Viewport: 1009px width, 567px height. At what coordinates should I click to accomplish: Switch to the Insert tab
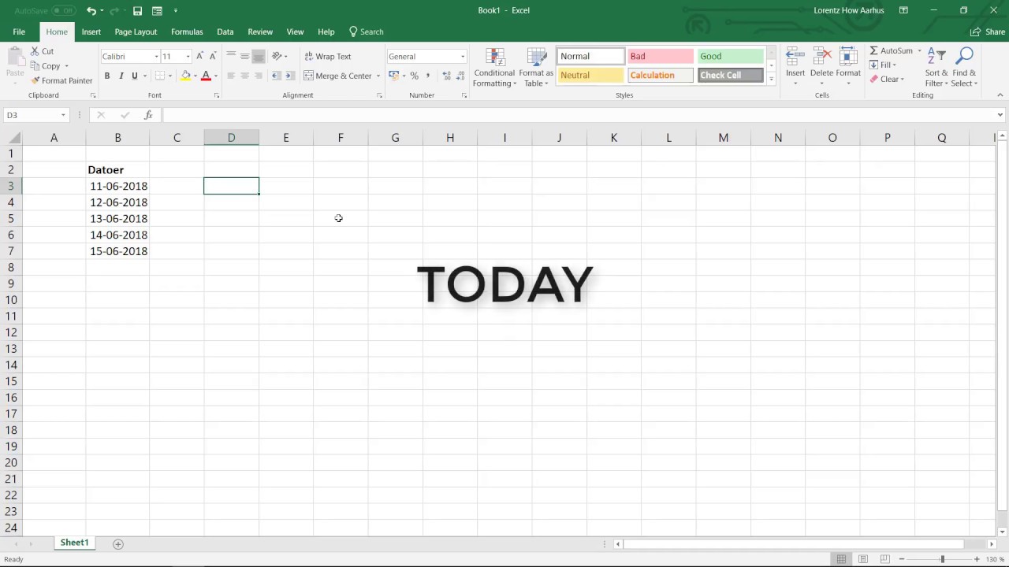[91, 32]
